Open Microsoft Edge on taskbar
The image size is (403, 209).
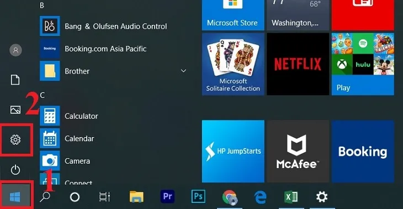260,197
